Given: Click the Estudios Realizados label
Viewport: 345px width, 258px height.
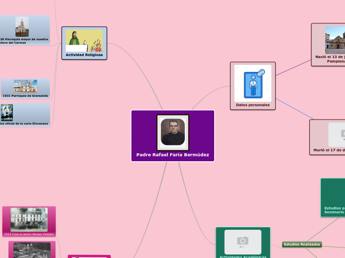Looking at the screenshot, I should (x=302, y=244).
